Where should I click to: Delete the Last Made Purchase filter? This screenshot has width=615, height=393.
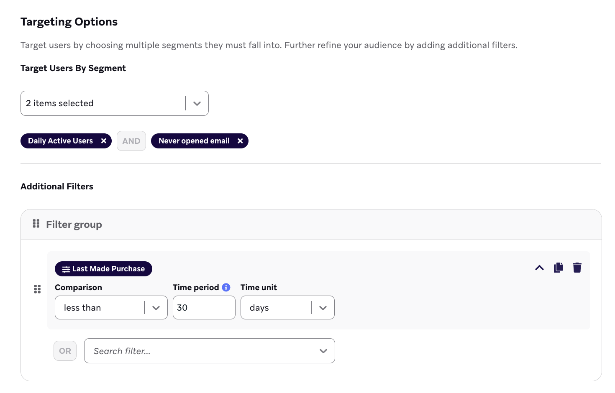pyautogui.click(x=577, y=268)
